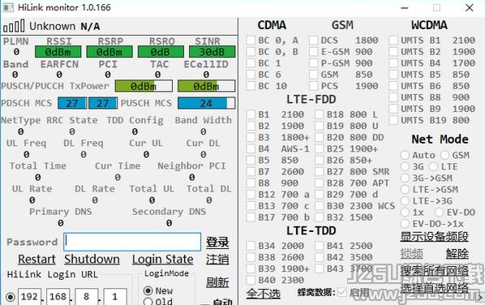Screen dimensions: 485x305
Task: Click the Restart link
Action: pos(36,260)
